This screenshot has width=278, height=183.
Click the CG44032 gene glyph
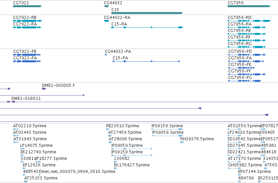click(106, 6)
